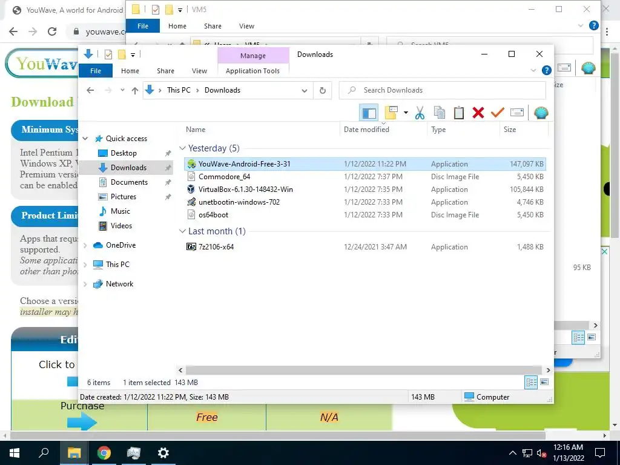Open the folder options dropdown arrow
The width and height of the screenshot is (620, 465).
pos(406,113)
